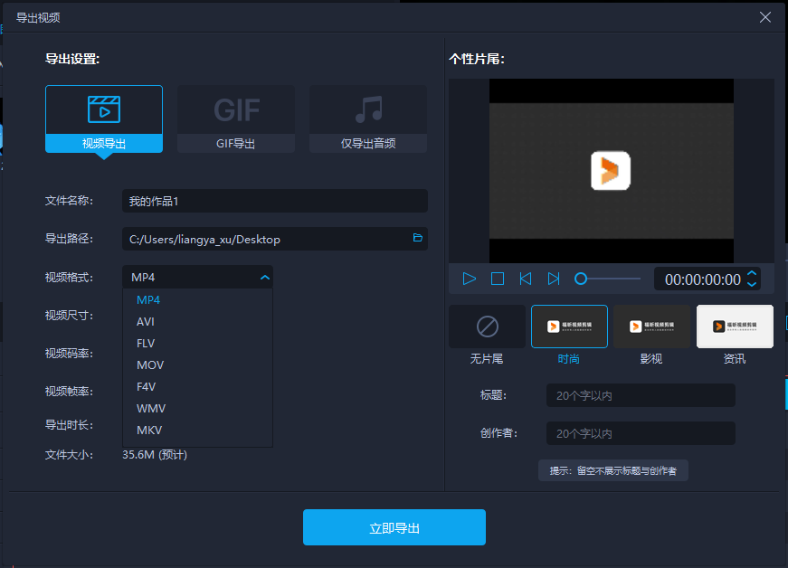Click the preview progress slider handle
The height and width of the screenshot is (568, 788).
580,279
